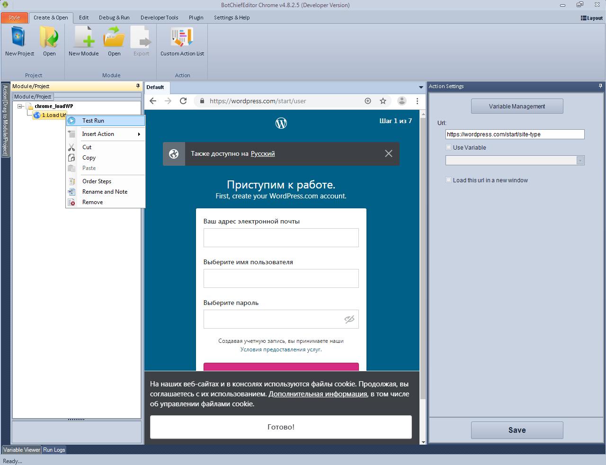606x465 pixels.
Task: Click the browser back arrow
Action: tap(153, 101)
